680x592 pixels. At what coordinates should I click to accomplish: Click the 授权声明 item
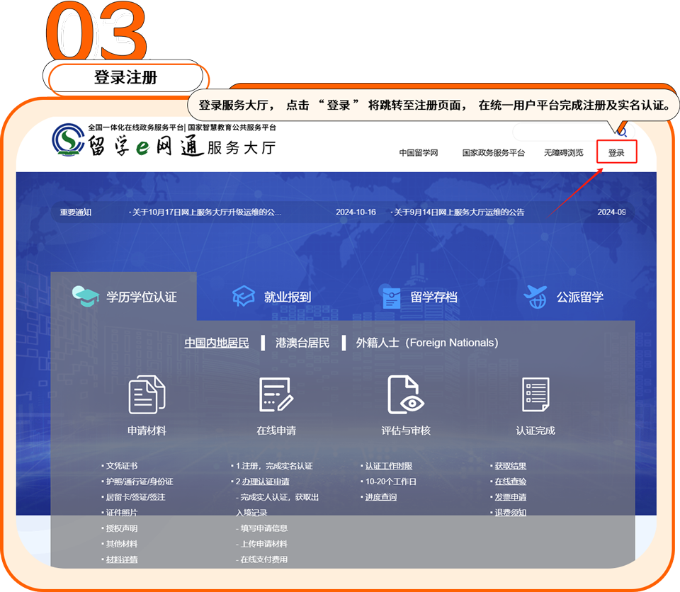coord(122,528)
